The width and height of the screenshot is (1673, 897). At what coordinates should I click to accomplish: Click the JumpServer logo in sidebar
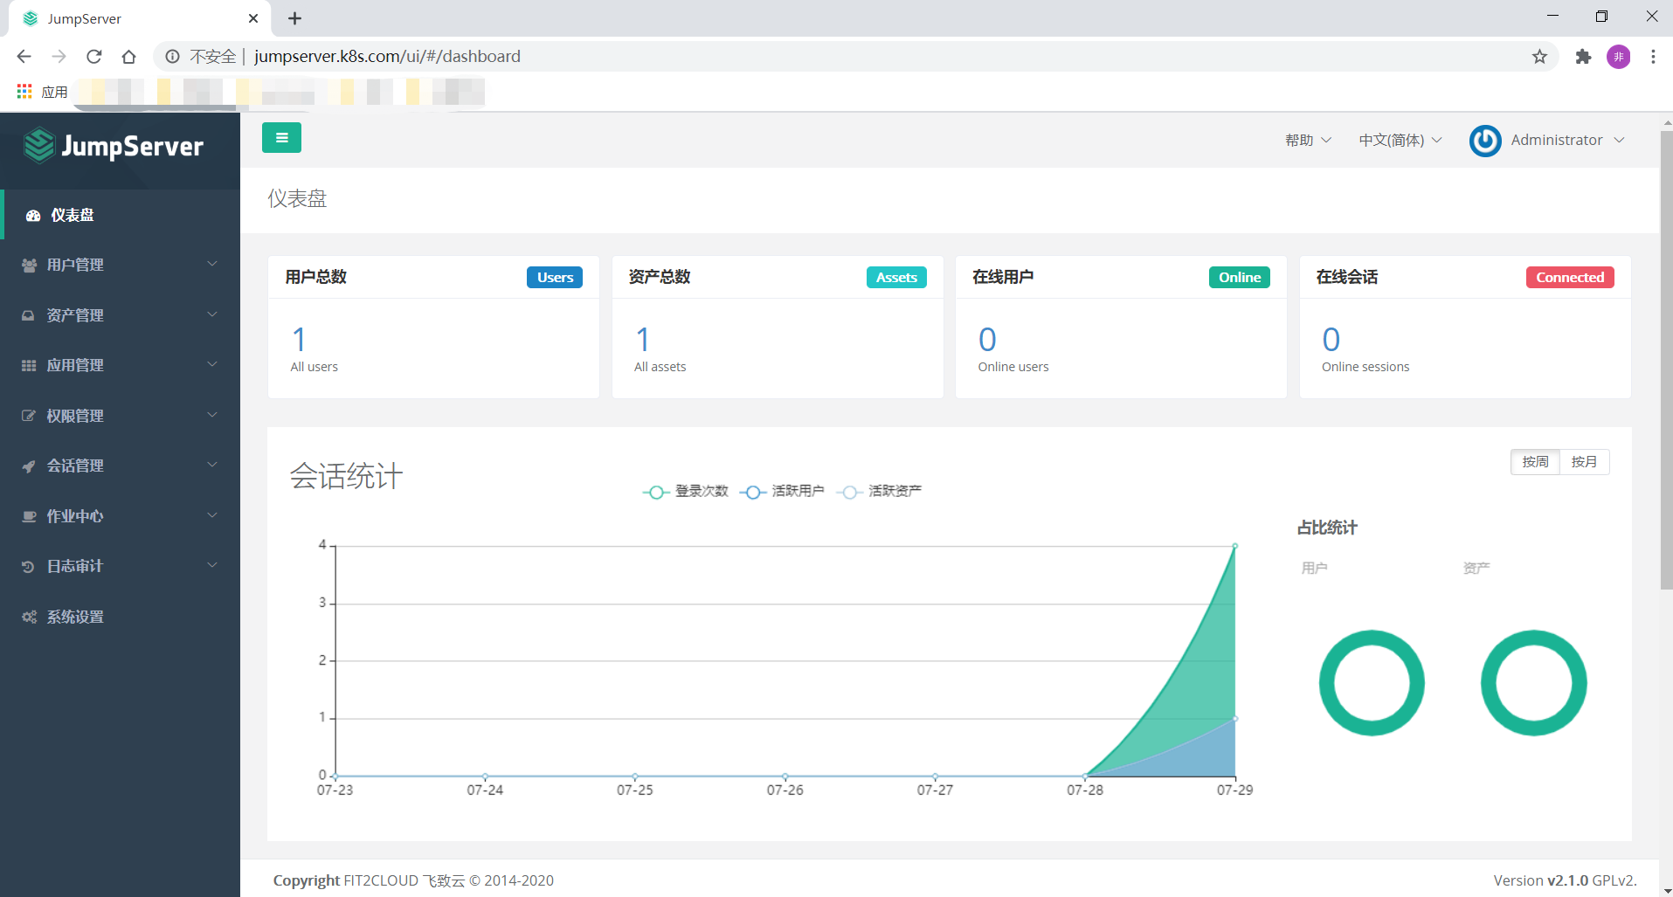point(114,146)
